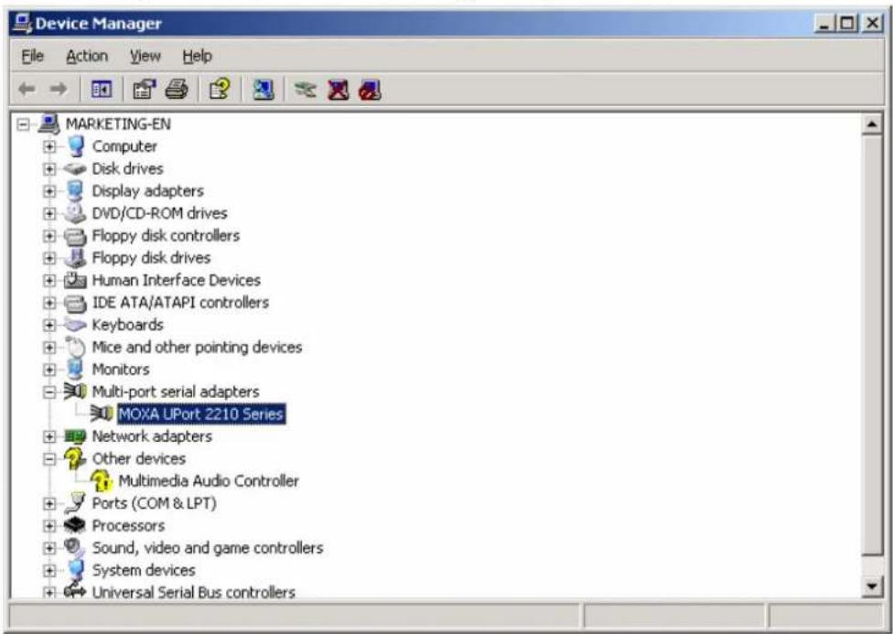Collapse the Other devices node
Viewport: 893px width, 634px height.
click(49, 458)
